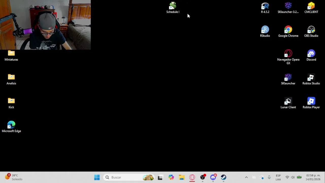Open the R 4.5.2 shortcut
Image resolution: width=325 pixels, height=183 pixels.
pyautogui.click(x=265, y=8)
